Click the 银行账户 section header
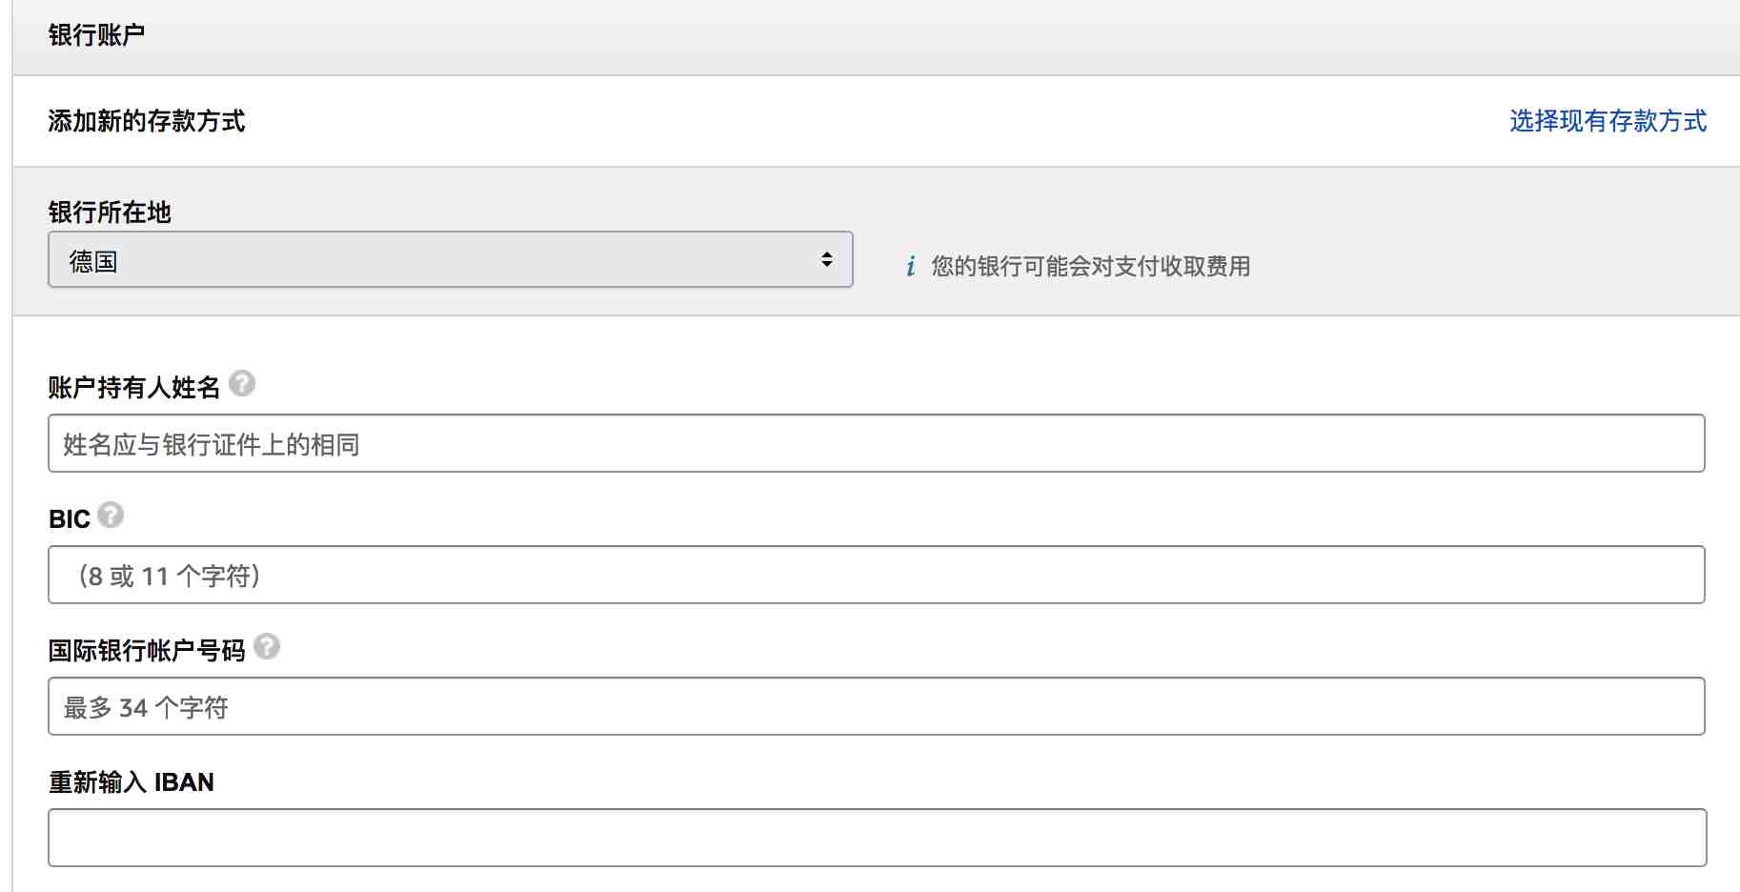Viewport: 1740px width, 892px height. coord(96,35)
